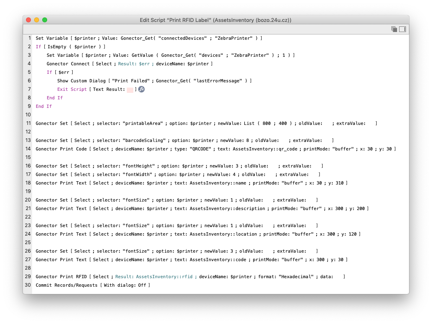Select the If $err step
This screenshot has width=432, height=324.
coord(60,72)
